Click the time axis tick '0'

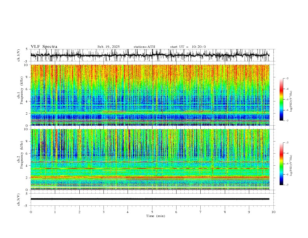(x=31, y=212)
